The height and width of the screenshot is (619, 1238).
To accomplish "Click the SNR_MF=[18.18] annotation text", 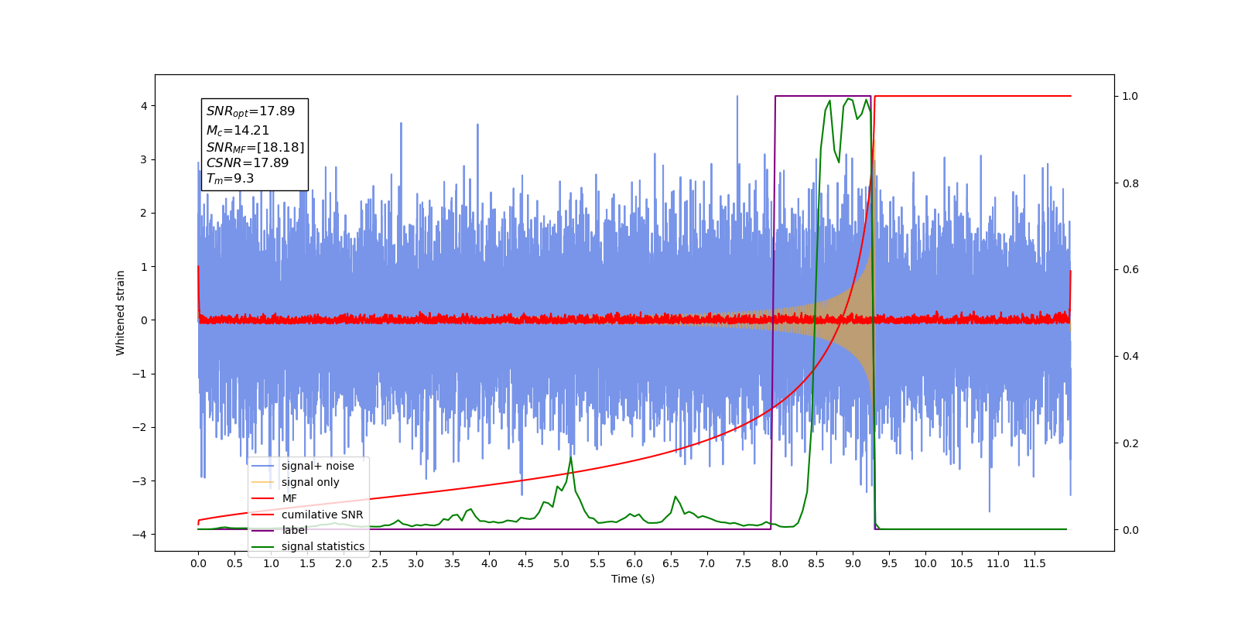I will coord(255,147).
